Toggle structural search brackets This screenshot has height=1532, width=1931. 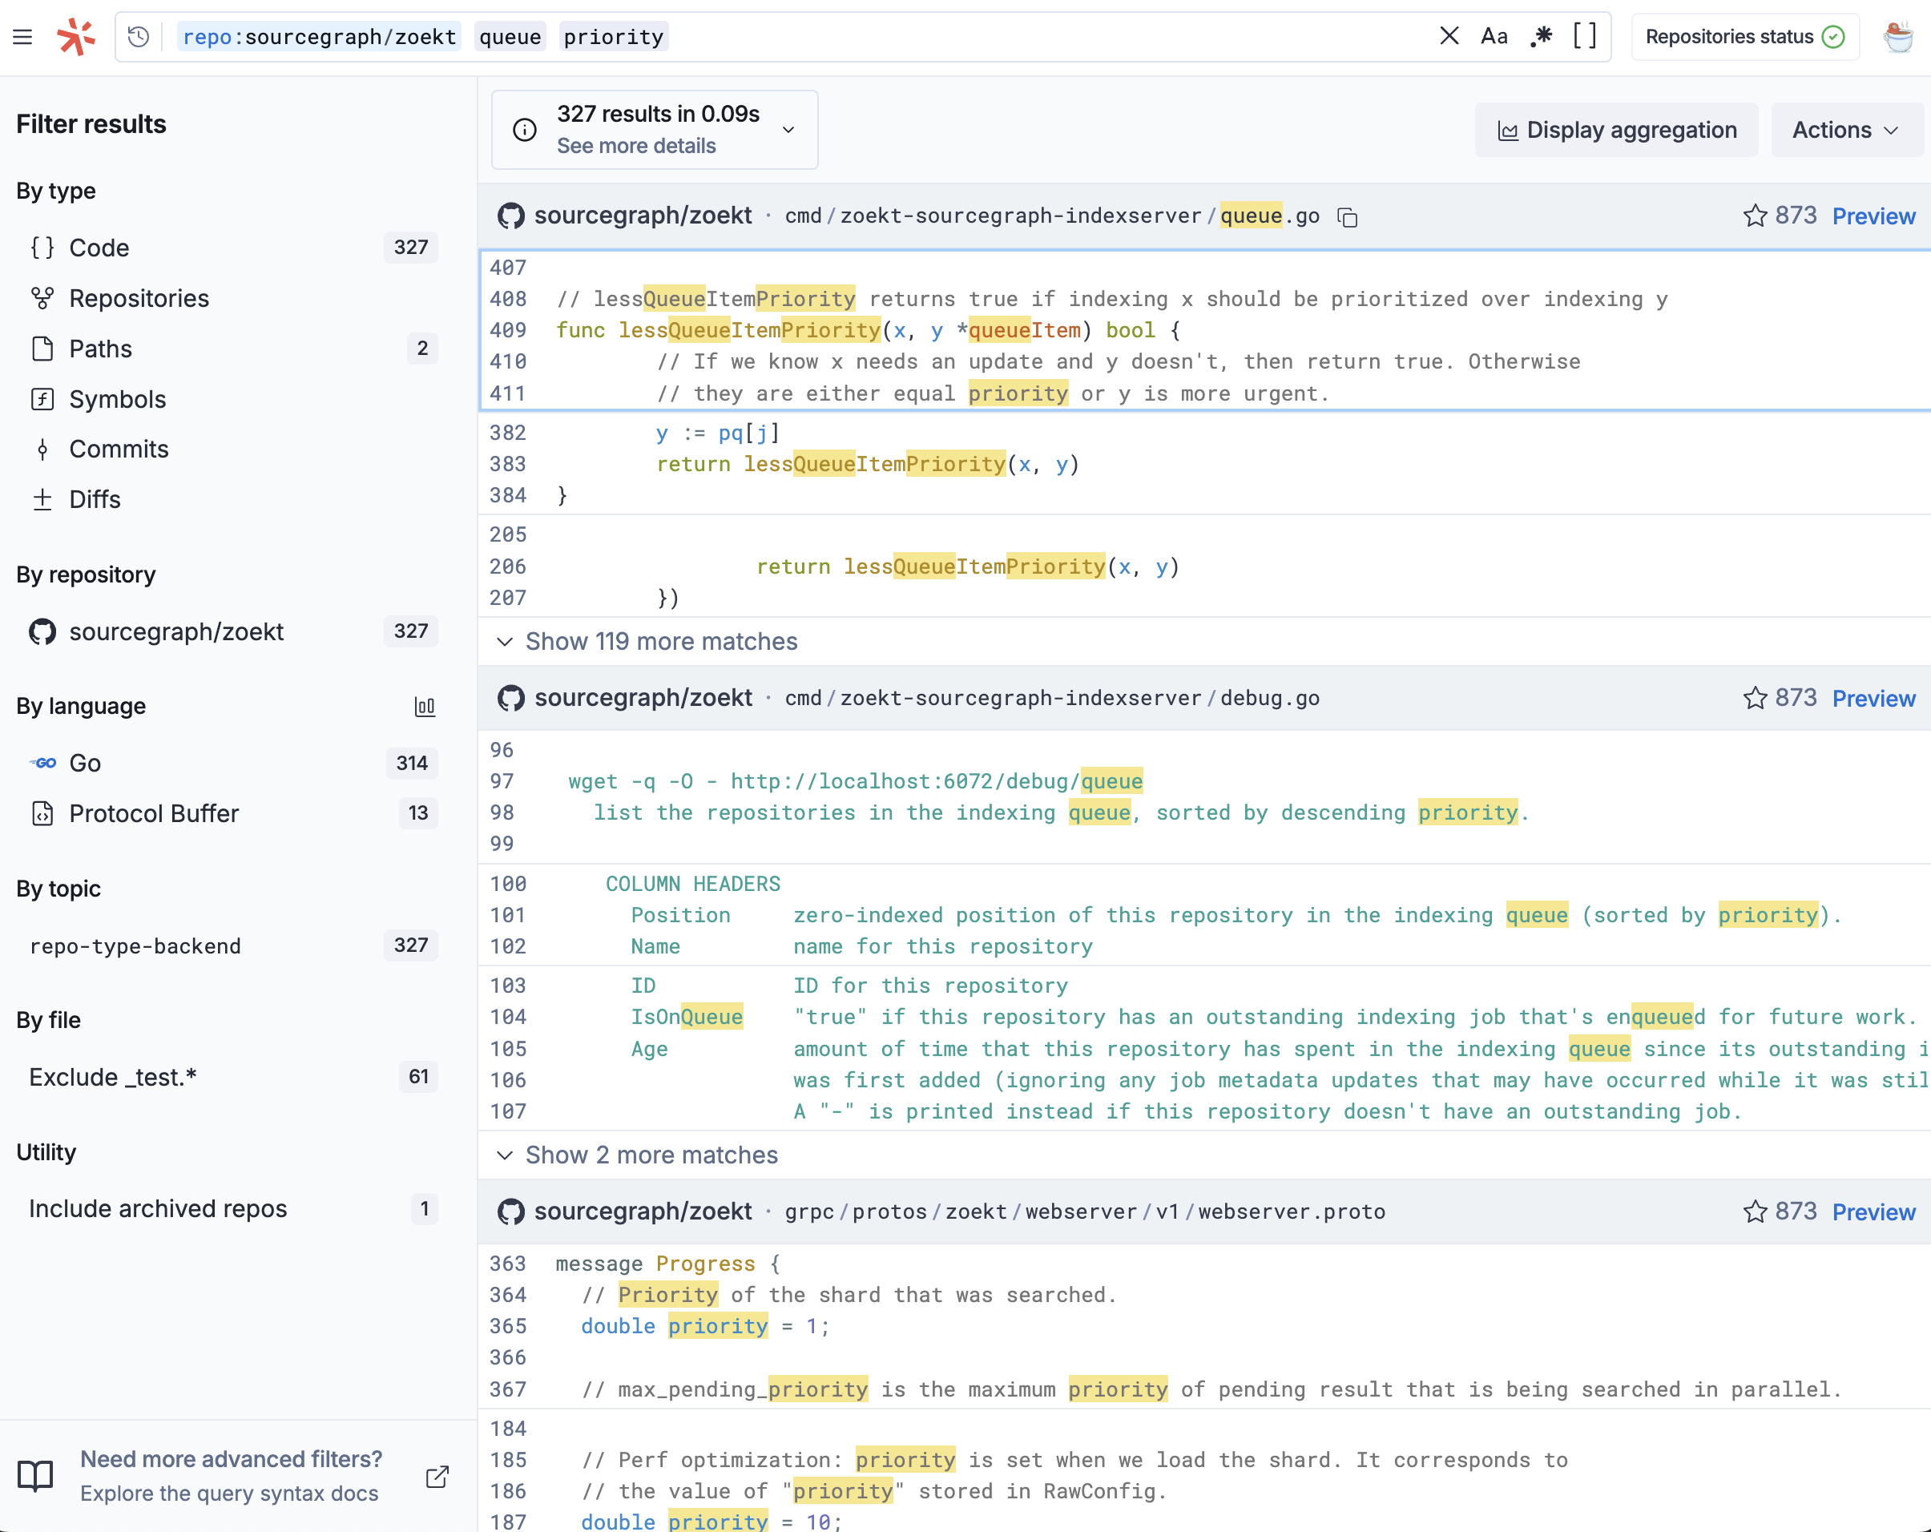point(1584,36)
